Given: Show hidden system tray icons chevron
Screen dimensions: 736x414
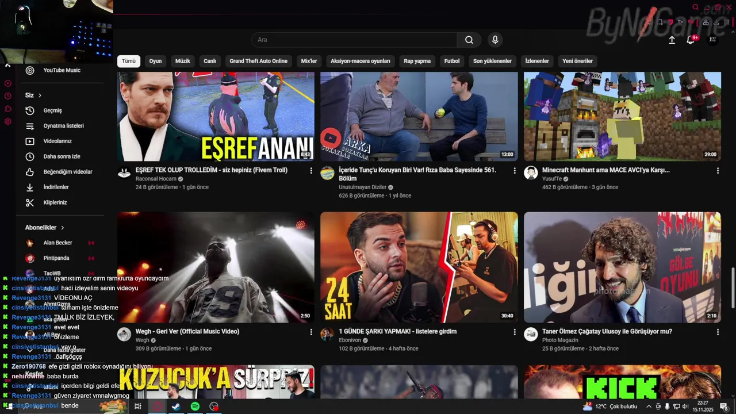Looking at the screenshot, I should pos(649,407).
